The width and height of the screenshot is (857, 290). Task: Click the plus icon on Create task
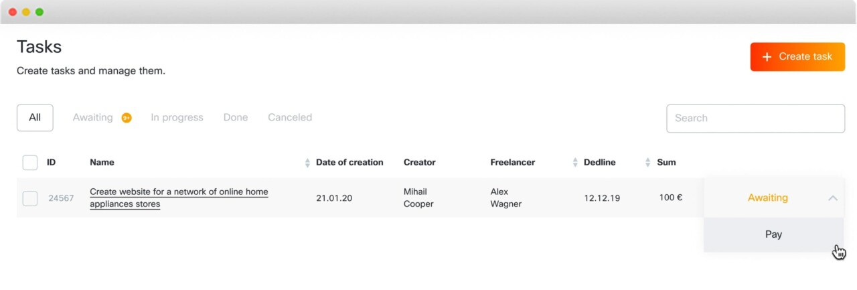[767, 57]
